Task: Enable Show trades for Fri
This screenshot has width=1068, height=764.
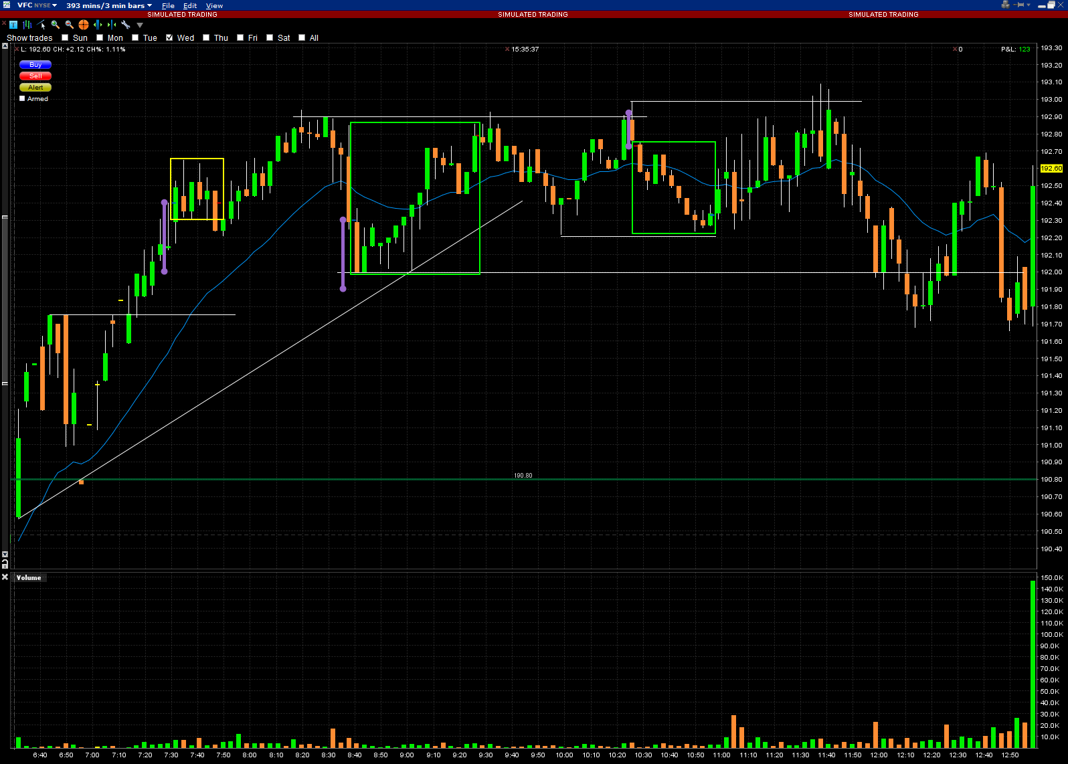Action: [x=240, y=37]
